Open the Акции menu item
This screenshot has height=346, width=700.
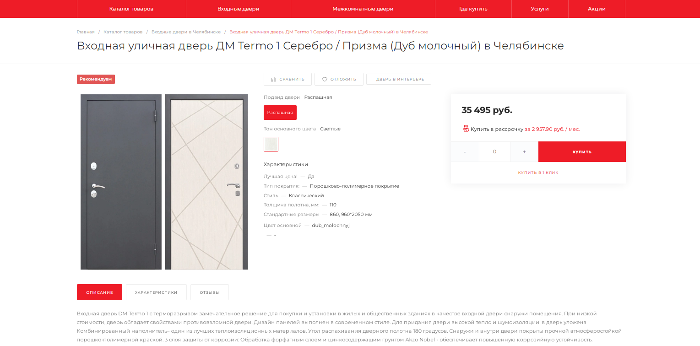coord(597,9)
